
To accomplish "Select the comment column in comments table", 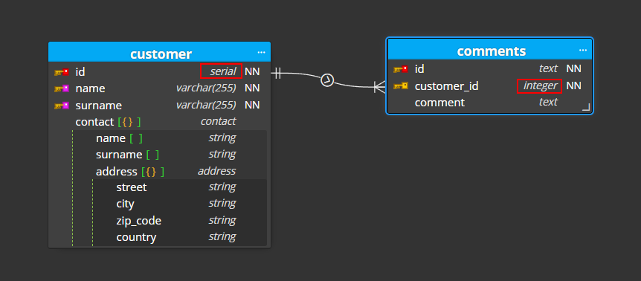I will [x=490, y=102].
